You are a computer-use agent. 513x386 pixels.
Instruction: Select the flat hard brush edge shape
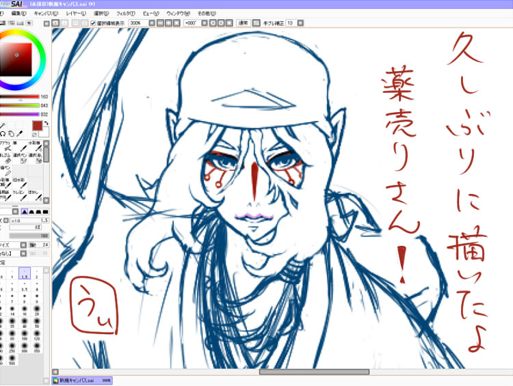(x=45, y=212)
